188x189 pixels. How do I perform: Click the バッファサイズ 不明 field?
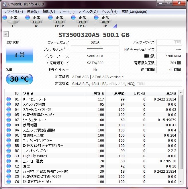click(x=169, y=42)
